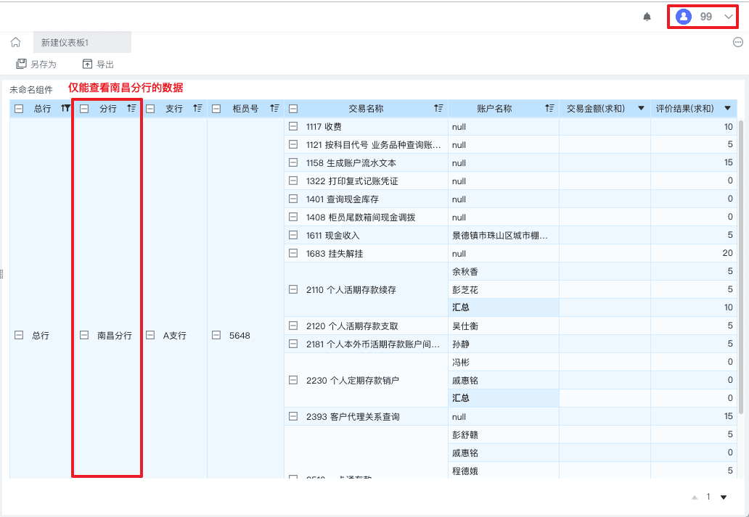Collapse the 1408 柜员尾数箱间现金调拨 row
749x517 pixels.
pos(293,218)
